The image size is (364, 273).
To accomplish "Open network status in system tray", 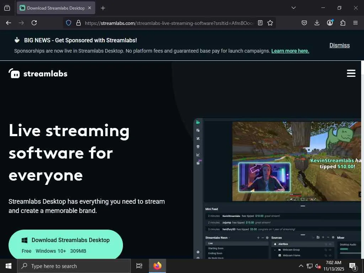I will pos(310,266).
